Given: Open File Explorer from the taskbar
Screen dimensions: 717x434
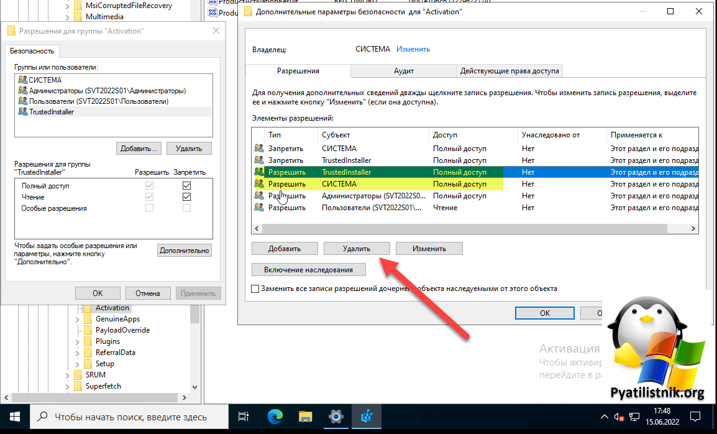Looking at the screenshot, I should click(305, 417).
